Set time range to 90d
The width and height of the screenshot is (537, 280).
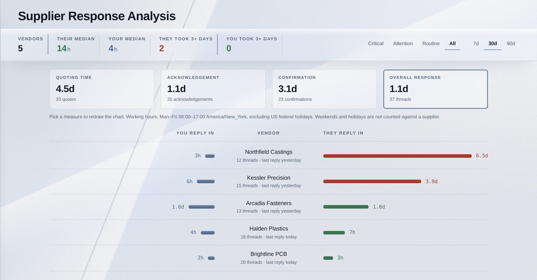point(511,43)
